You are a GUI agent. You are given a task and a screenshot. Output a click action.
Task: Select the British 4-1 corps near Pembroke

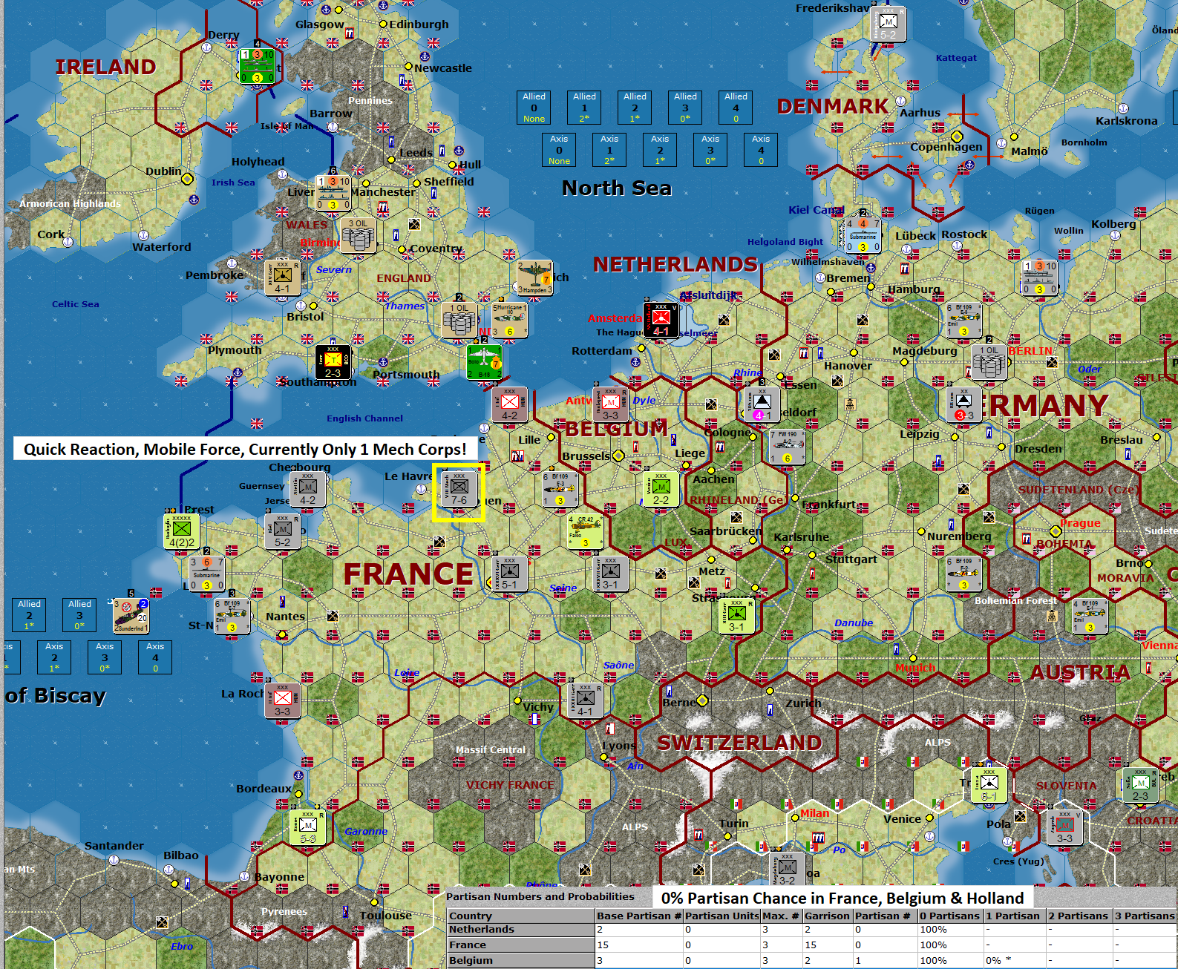click(283, 278)
